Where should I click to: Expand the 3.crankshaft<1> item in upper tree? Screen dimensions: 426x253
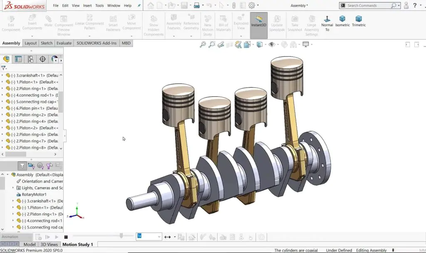pos(2,75)
